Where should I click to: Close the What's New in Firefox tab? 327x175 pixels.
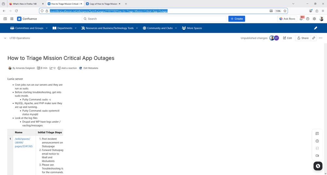tap(43, 4)
